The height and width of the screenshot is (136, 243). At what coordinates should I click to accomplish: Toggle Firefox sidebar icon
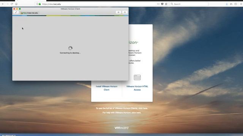coord(236,4)
